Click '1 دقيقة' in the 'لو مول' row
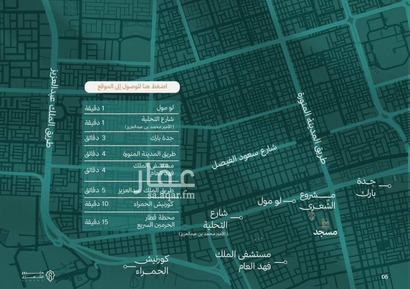Viewport: 410px width, 289px height. [94, 108]
